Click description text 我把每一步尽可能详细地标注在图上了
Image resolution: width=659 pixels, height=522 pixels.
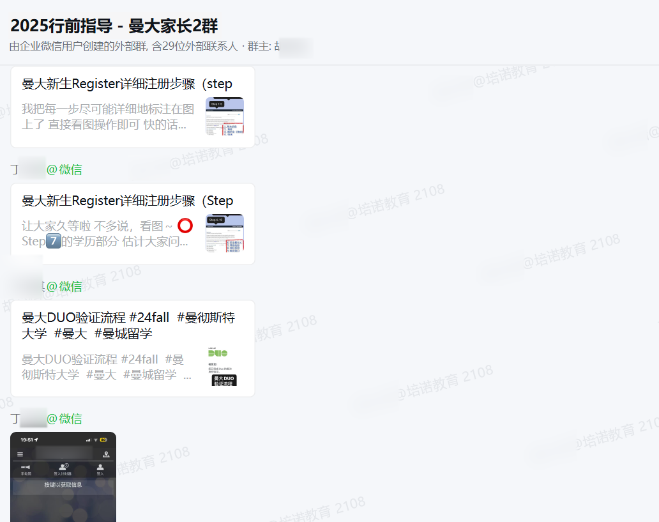click(x=108, y=116)
